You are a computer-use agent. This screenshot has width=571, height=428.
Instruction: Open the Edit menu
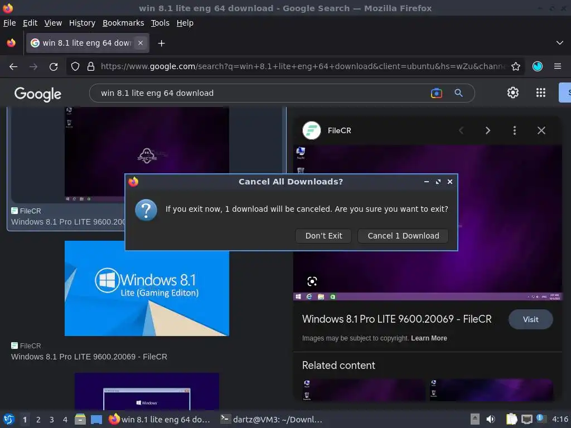pos(30,23)
